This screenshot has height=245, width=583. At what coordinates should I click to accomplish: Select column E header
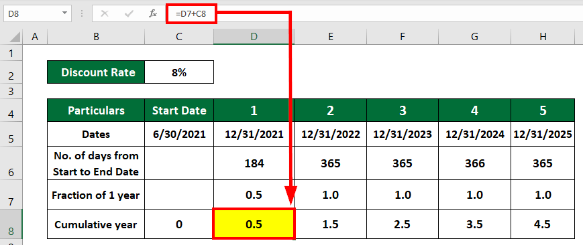point(330,36)
